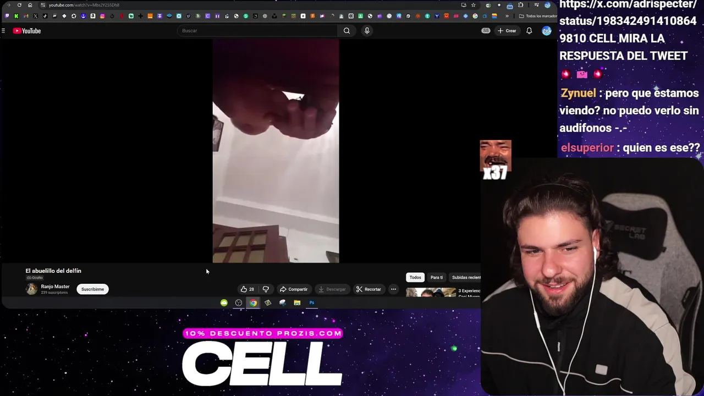Open the Extensions puzzle piece icon
The height and width of the screenshot is (396, 704).
coord(520,5)
